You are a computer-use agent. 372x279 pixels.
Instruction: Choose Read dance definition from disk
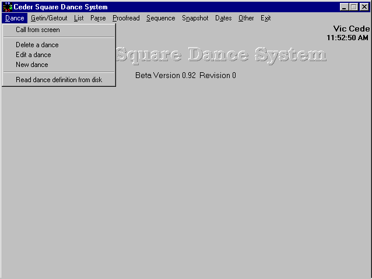(x=59, y=80)
